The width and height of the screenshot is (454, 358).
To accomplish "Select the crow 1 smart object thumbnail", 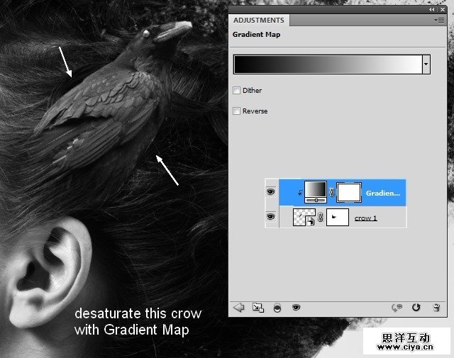I will coord(304,217).
